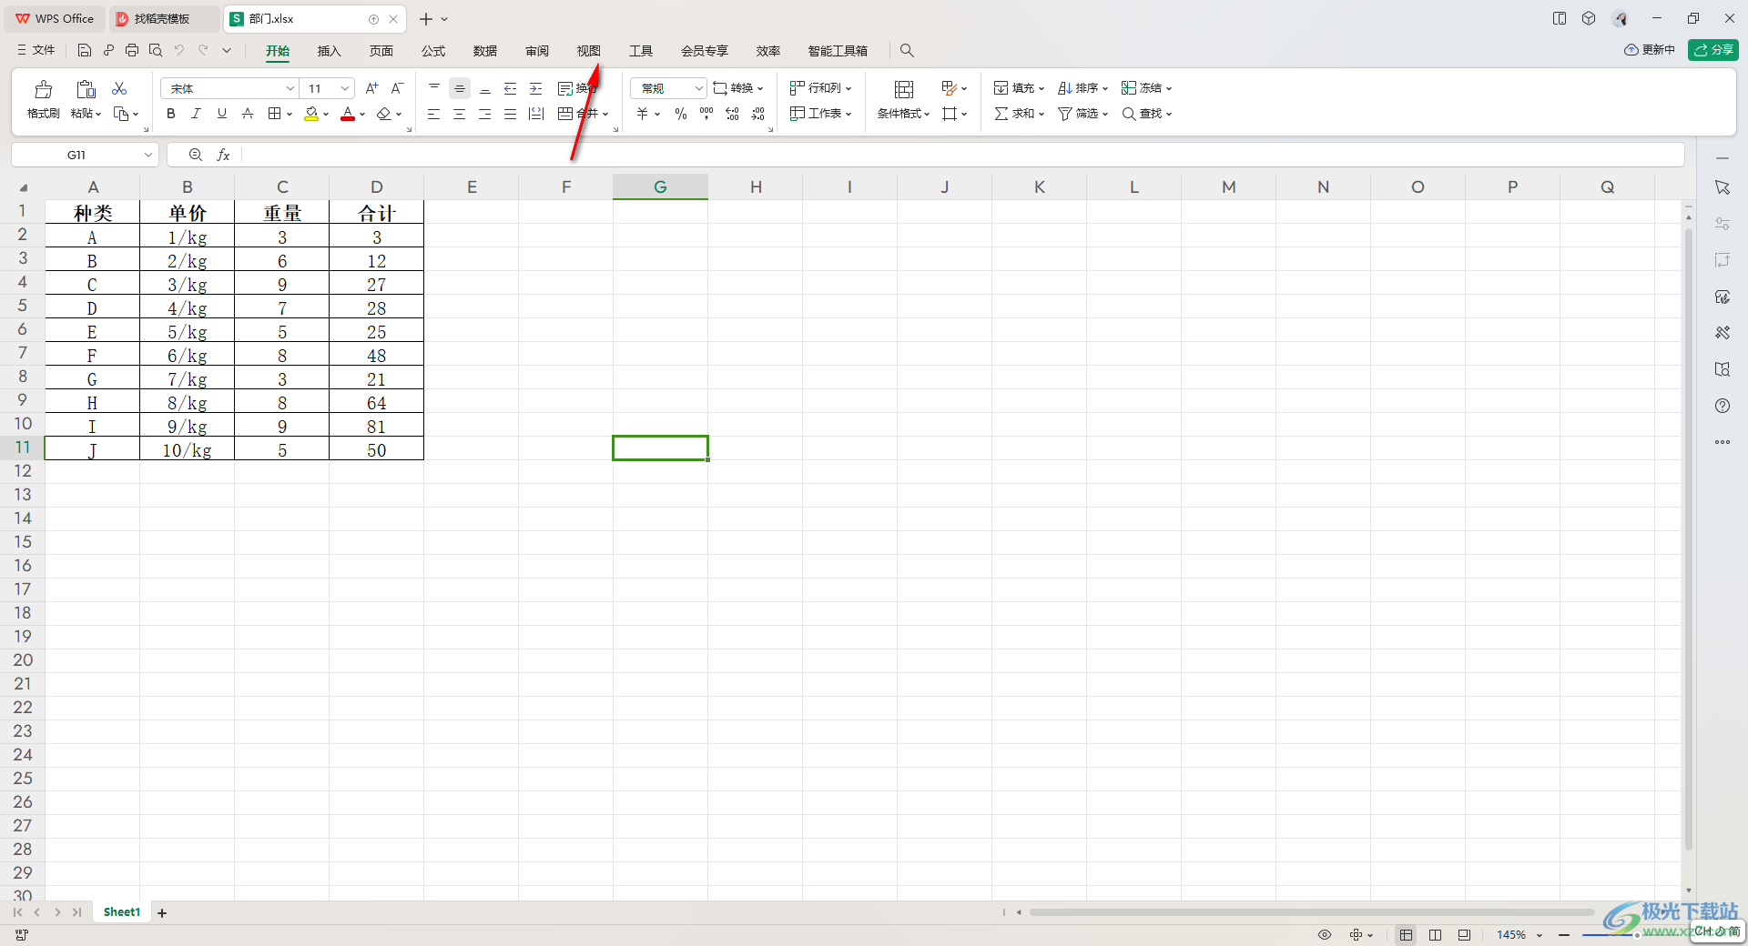The height and width of the screenshot is (946, 1748).
Task: Open the help question mark icon in sidebar
Action: [x=1723, y=406]
